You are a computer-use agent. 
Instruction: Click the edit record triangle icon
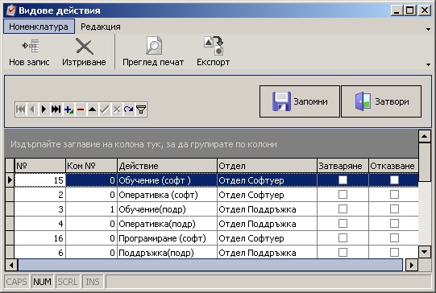tap(93, 109)
